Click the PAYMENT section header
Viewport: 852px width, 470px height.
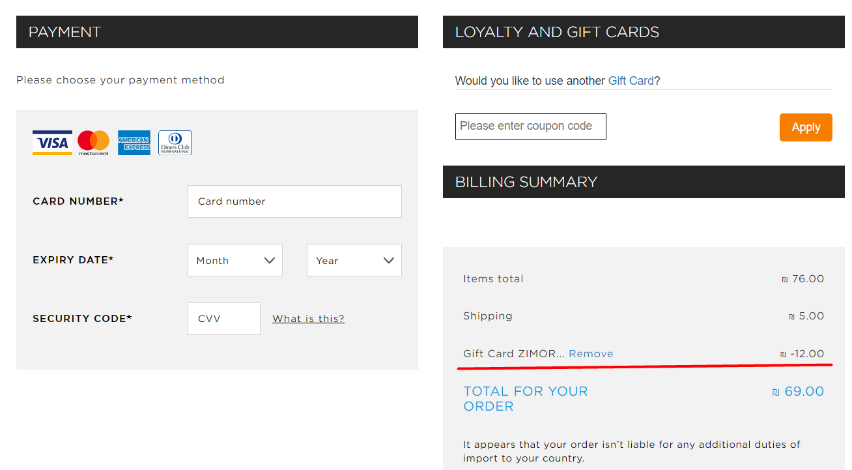217,32
